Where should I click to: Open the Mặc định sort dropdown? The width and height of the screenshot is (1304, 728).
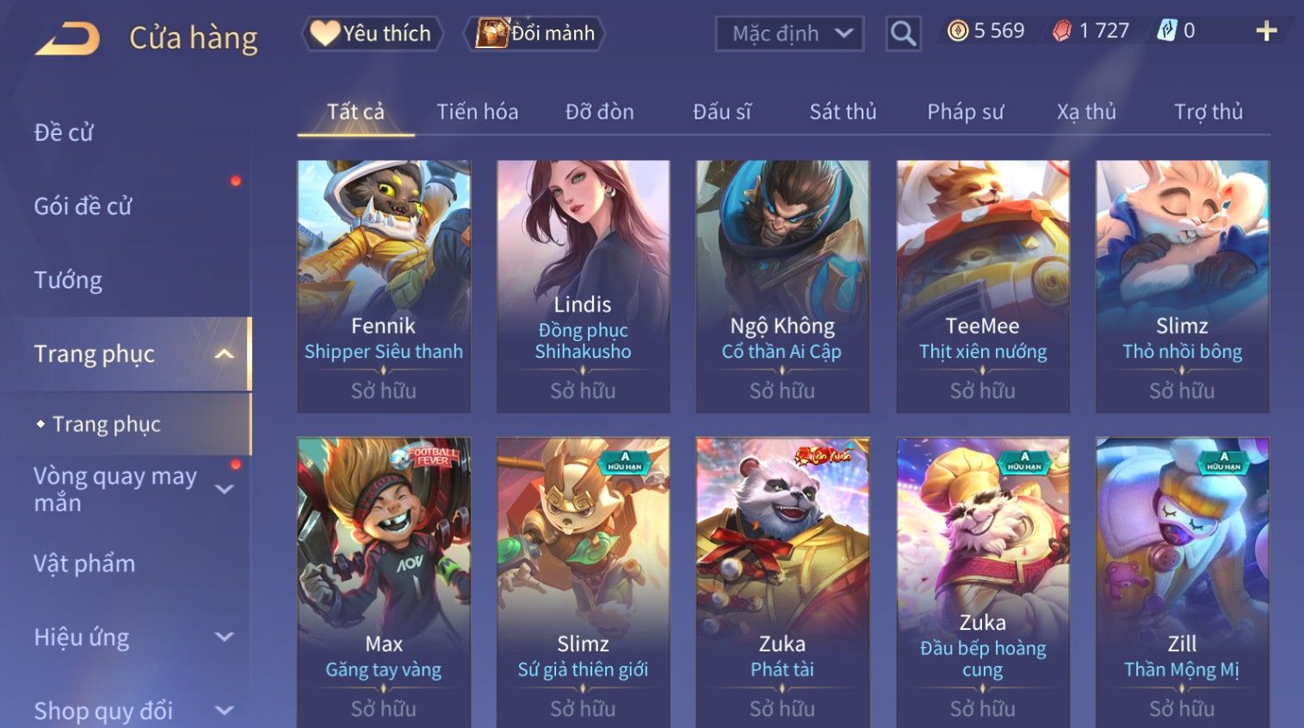[x=789, y=34]
